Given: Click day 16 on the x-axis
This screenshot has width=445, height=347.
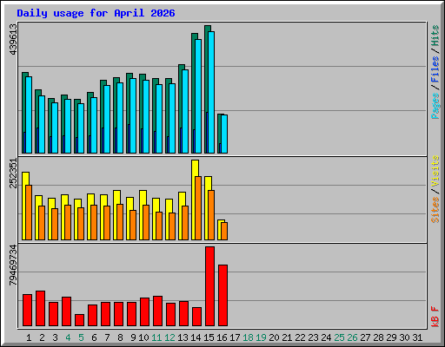Looking at the screenshot, I should click(x=222, y=337).
